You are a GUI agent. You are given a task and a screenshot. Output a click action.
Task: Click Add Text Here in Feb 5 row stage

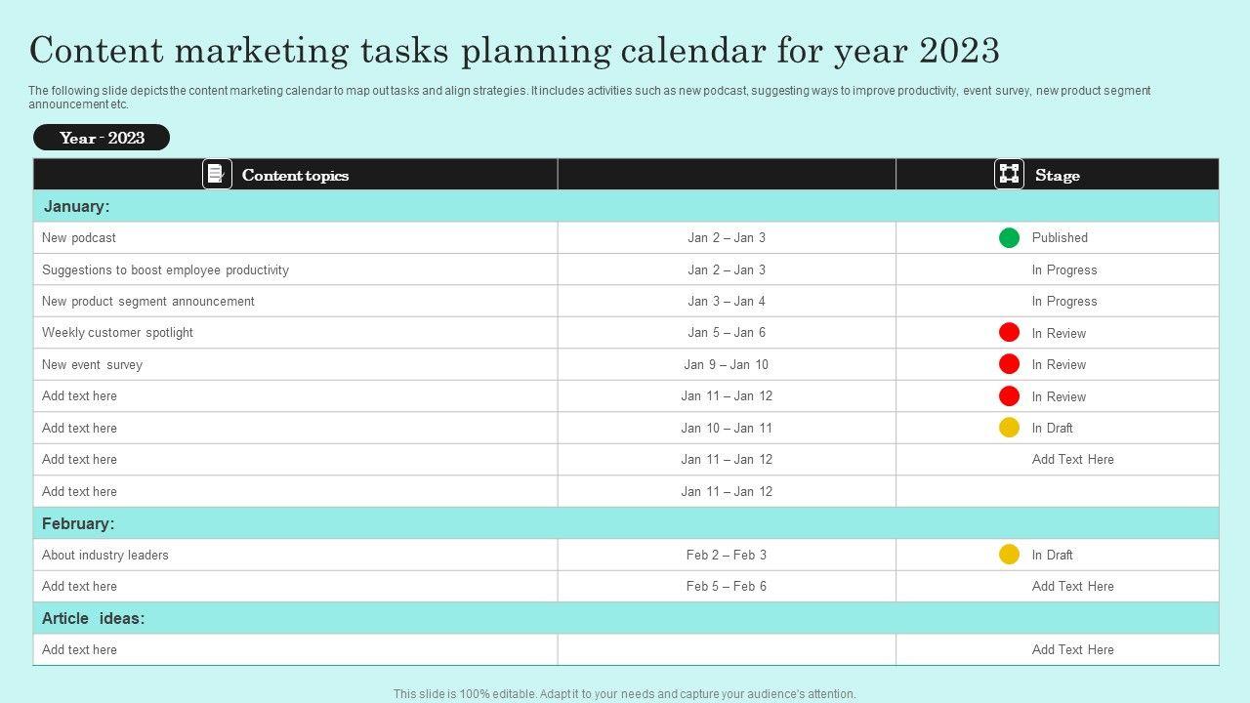[1072, 586]
